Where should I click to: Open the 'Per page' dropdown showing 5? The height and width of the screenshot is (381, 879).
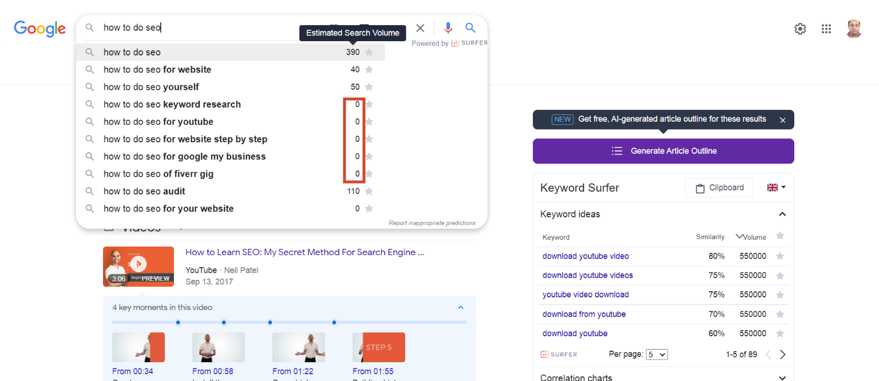656,354
